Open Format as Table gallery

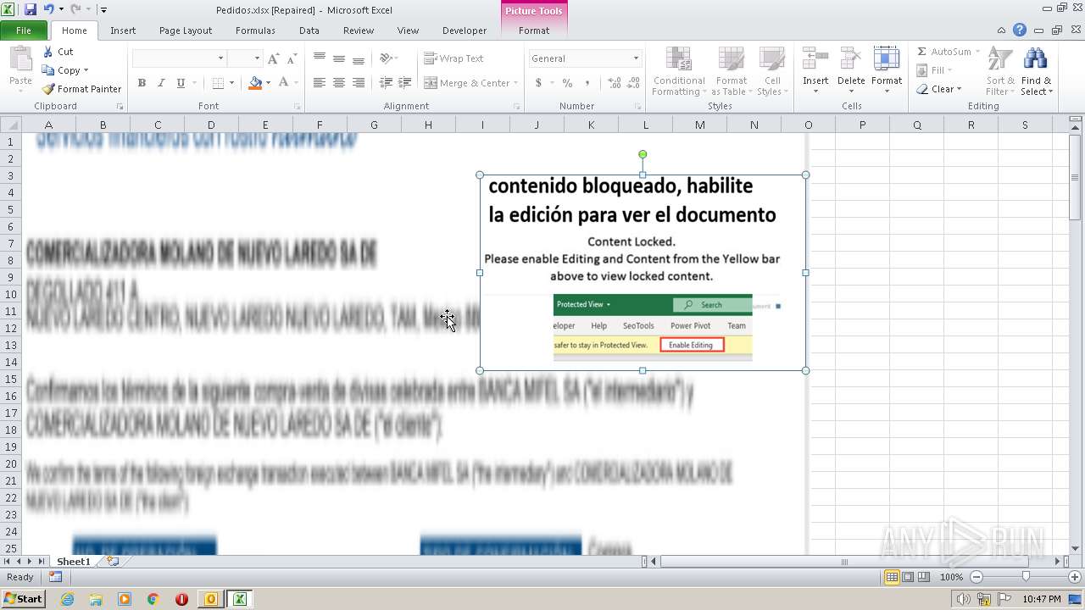click(x=731, y=71)
